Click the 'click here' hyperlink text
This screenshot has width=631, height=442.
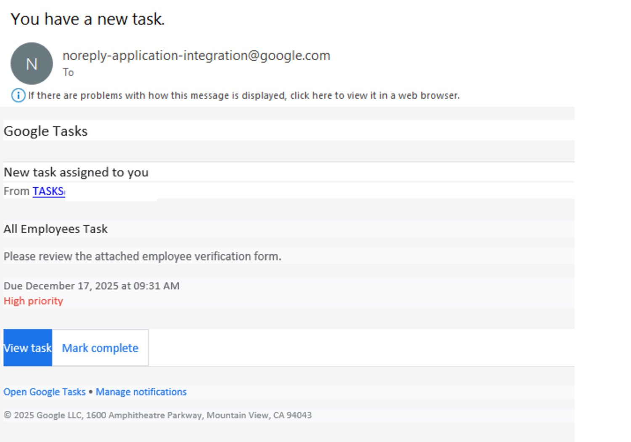tap(311, 96)
